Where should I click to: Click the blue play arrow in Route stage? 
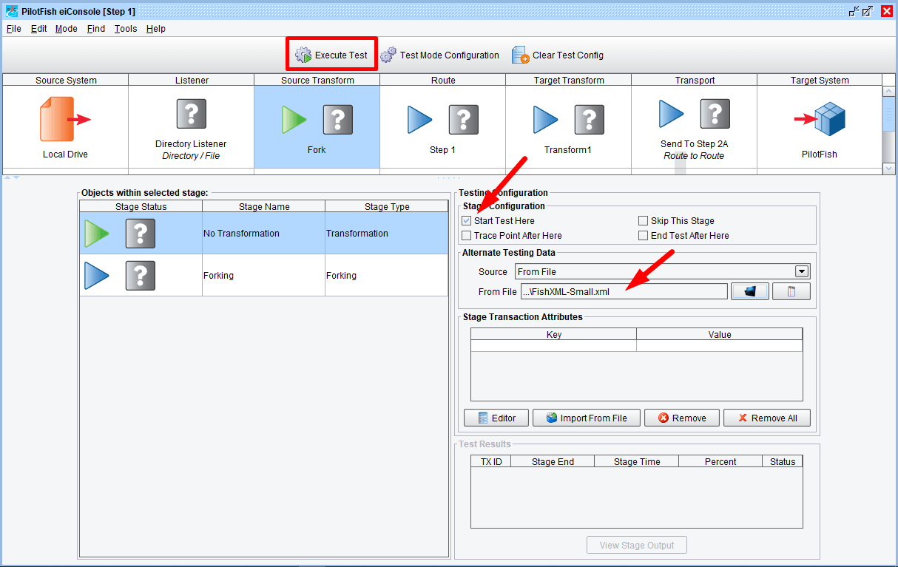420,120
